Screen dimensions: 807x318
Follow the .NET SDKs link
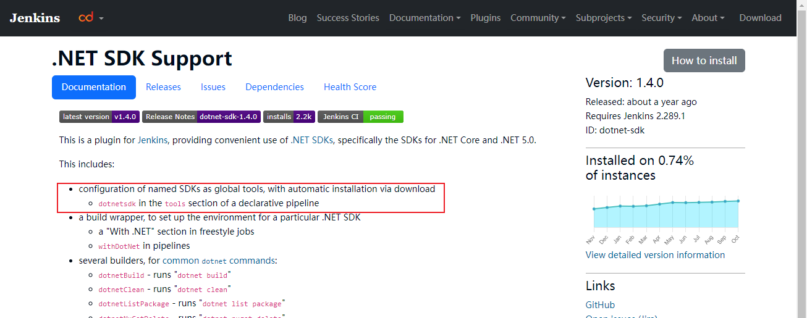[311, 140]
